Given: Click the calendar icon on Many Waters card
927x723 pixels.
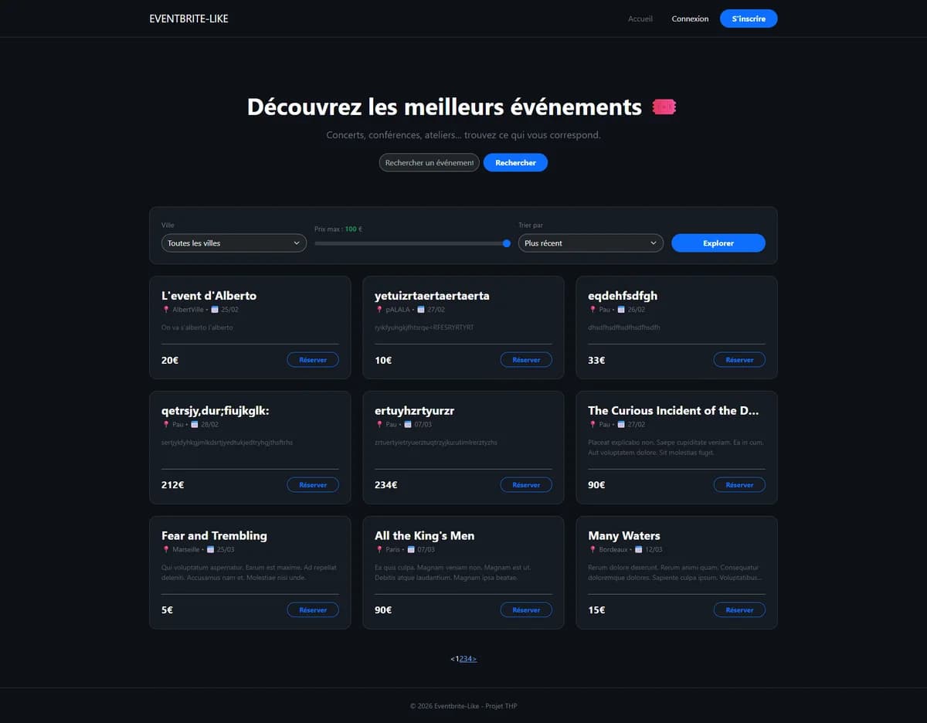Looking at the screenshot, I should pos(639,550).
